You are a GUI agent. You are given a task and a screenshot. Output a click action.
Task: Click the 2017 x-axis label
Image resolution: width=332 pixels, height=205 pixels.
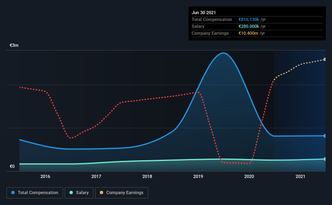96,176
